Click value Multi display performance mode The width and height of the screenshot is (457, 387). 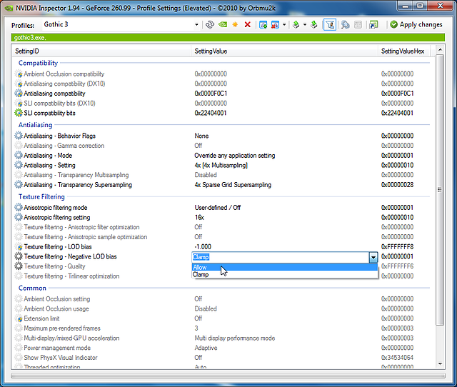235,338
